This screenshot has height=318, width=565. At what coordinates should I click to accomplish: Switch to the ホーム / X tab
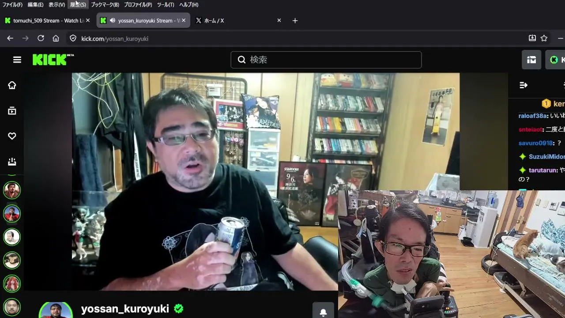238,20
